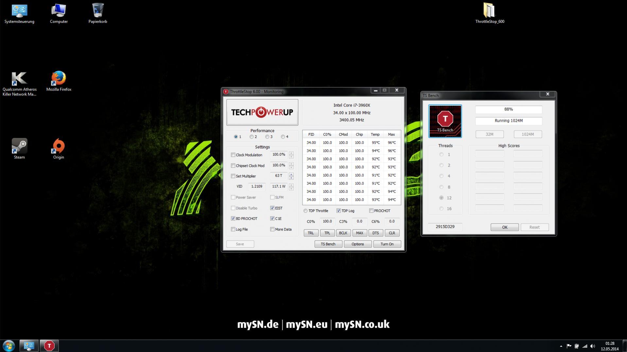Uncheck the BD PROCHOT checkbox
627x352 pixels.
233,218
